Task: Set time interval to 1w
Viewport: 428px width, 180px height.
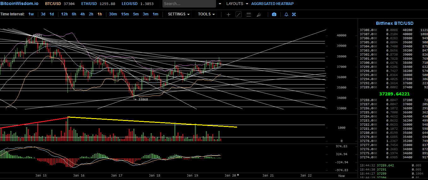Action: (x=31, y=14)
